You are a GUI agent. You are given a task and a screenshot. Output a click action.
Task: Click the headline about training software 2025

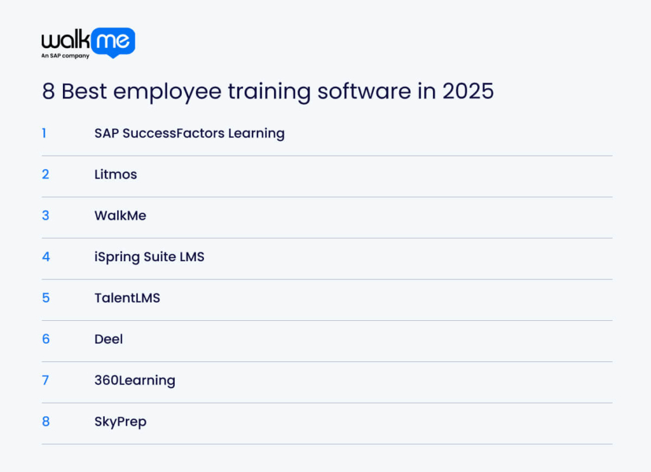click(267, 92)
